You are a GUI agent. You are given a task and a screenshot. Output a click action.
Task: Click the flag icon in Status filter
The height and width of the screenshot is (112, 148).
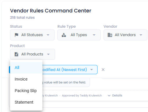(x=16, y=35)
